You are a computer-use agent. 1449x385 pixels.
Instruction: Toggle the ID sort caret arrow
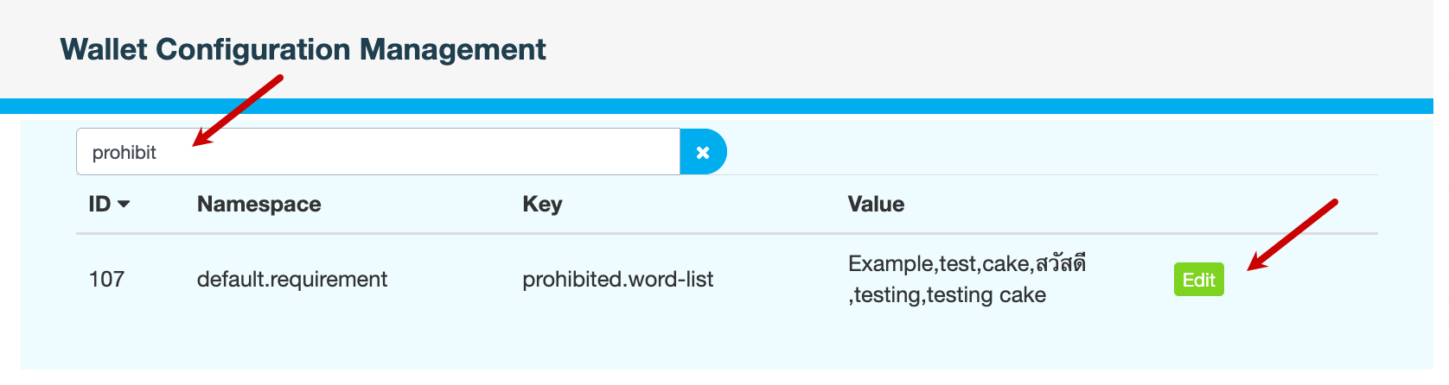click(x=124, y=205)
